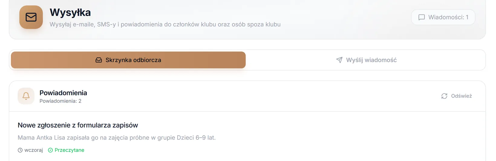496x161 pixels.
Task: Open the Nowe zgłoszenie z formularza zapisów notification
Action: [78, 125]
